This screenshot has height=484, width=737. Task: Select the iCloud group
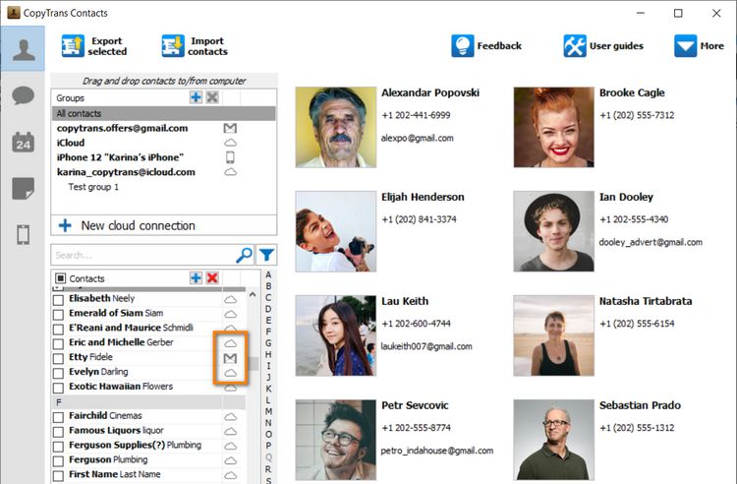(x=71, y=143)
